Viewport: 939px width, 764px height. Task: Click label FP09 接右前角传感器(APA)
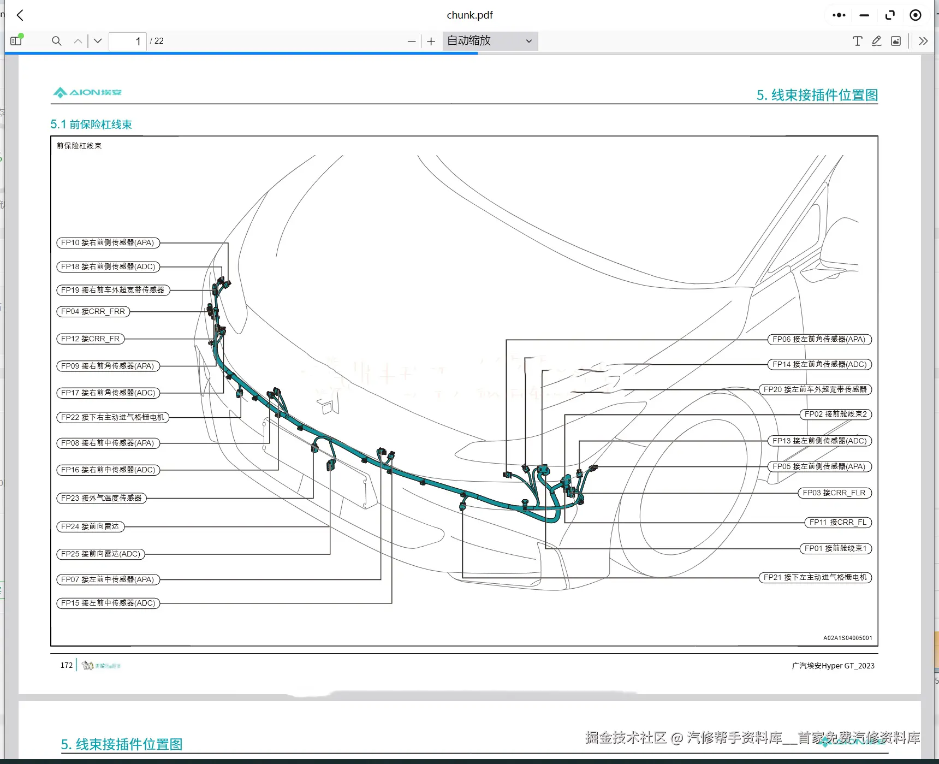108,366
